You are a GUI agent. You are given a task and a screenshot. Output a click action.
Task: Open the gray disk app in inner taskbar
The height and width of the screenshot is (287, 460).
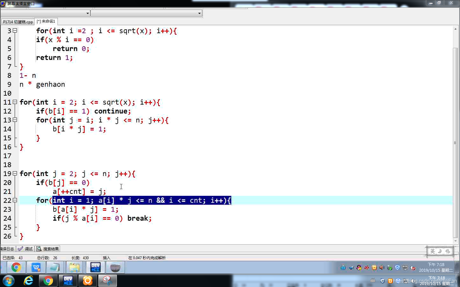[x=115, y=267]
